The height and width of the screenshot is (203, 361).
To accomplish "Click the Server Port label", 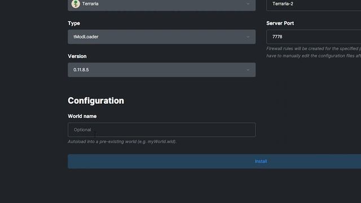I will 280,23.
